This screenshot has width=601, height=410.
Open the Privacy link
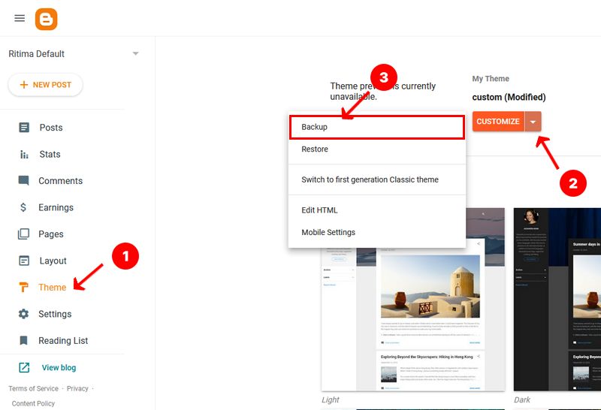77,388
